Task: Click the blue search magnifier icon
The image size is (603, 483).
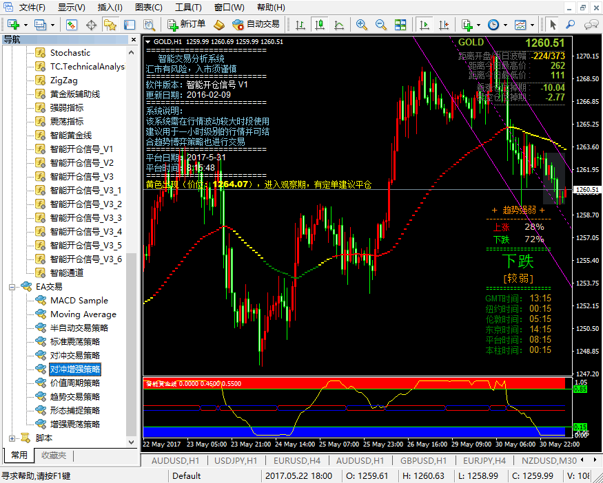Action: [571, 25]
